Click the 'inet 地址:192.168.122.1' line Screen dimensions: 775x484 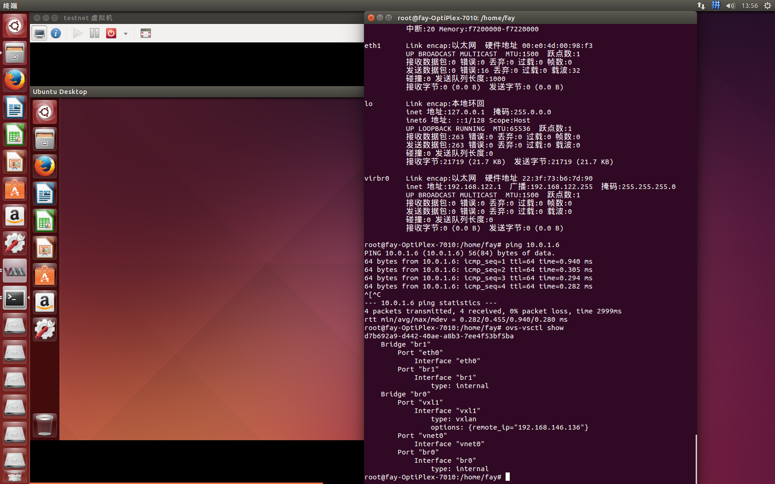541,187
